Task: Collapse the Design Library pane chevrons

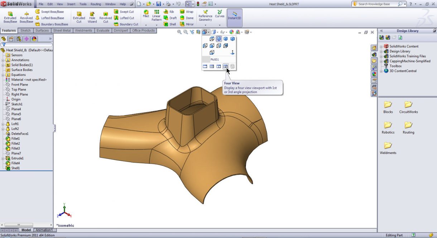Action: (381, 31)
